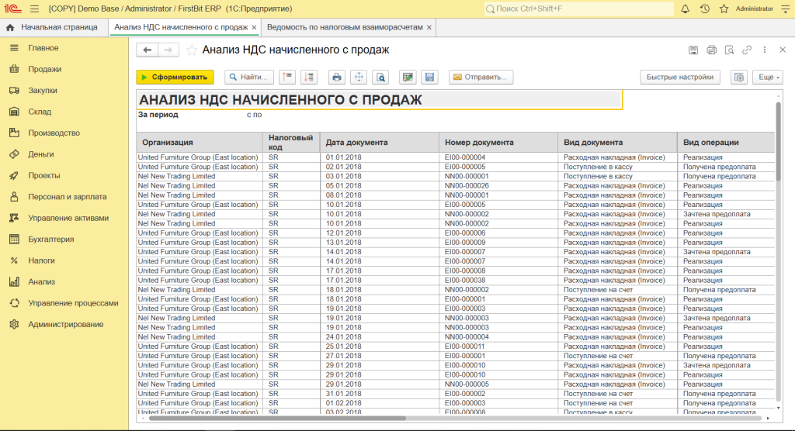Click the global search field

coord(578,9)
